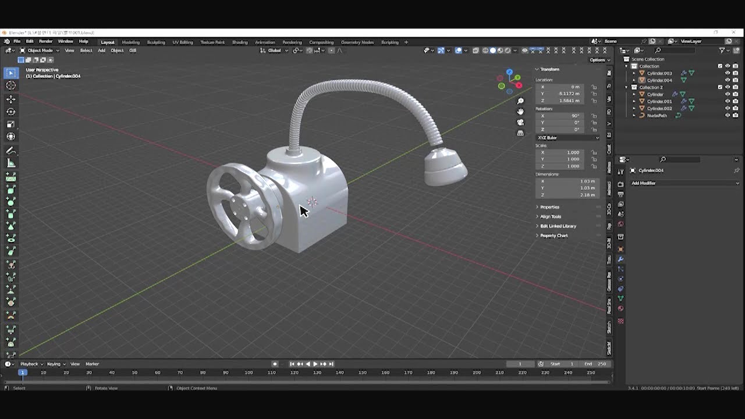Open the Particles properties tab
Viewport: 745px width, 419px height.
tap(620, 269)
